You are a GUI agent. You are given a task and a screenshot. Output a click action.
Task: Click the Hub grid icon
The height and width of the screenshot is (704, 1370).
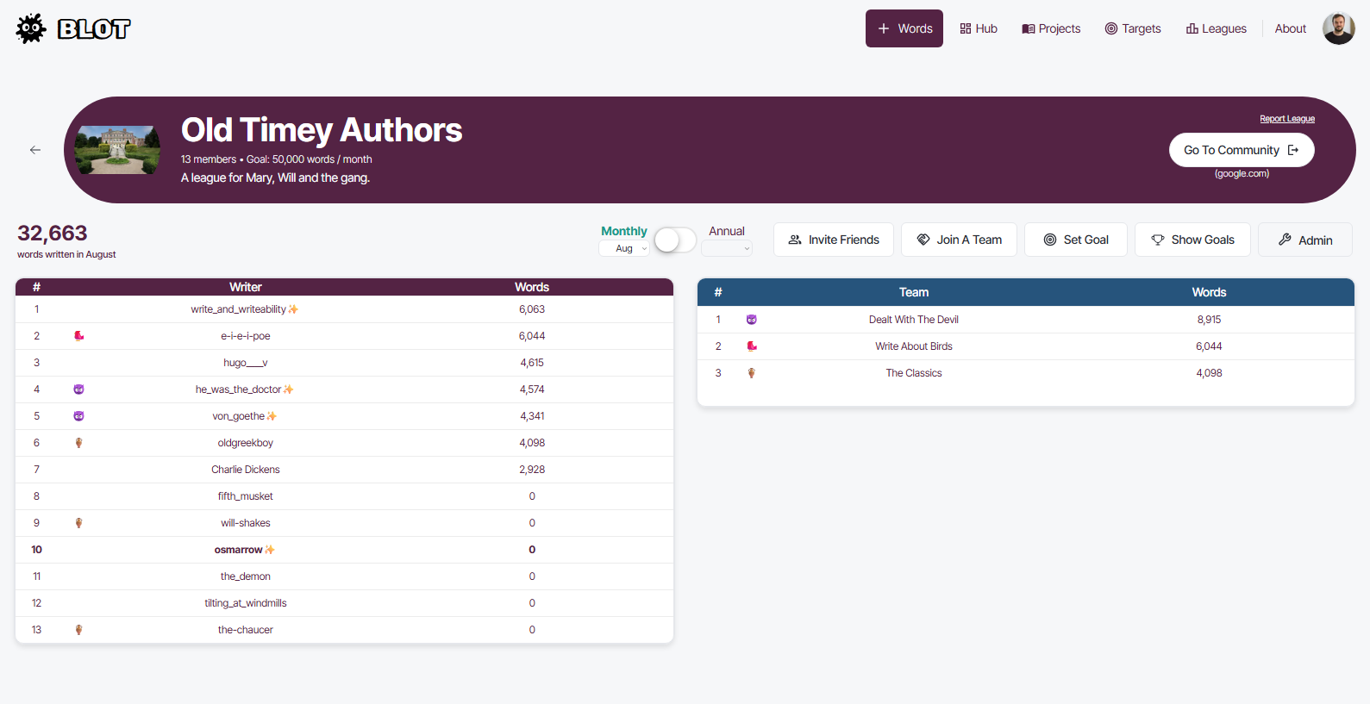[x=966, y=28]
